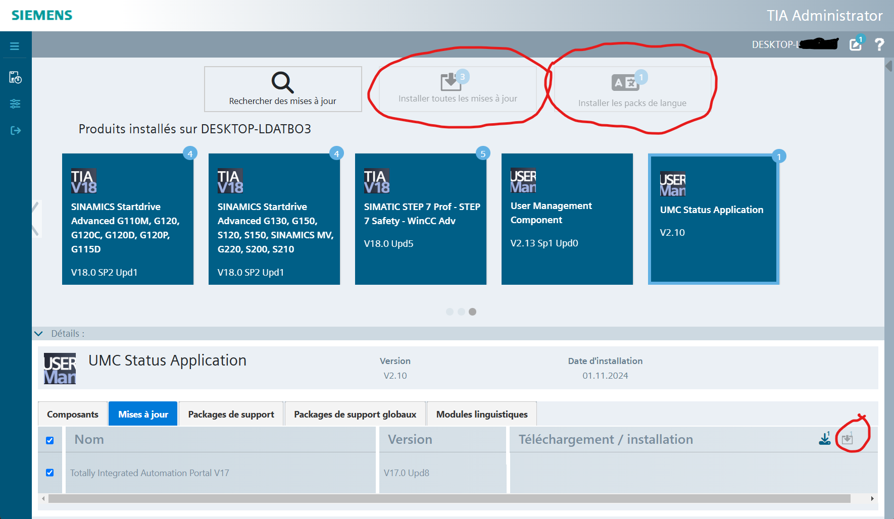Open Packages de support globaux tab

click(355, 414)
